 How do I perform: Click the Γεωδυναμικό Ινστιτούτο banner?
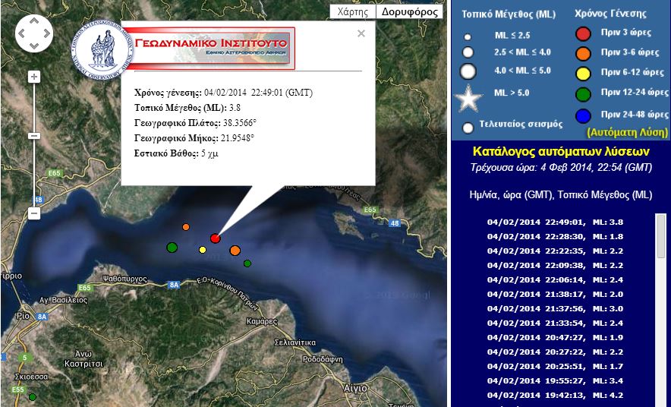(x=209, y=48)
